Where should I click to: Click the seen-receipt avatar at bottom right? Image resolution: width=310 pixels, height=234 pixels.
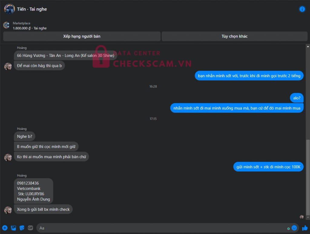302,217
